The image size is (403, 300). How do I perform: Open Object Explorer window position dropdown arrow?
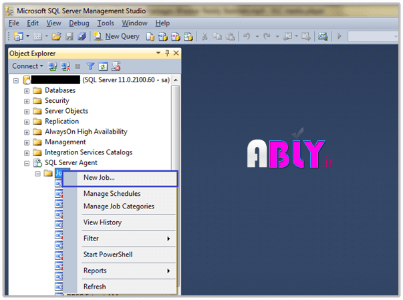158,53
